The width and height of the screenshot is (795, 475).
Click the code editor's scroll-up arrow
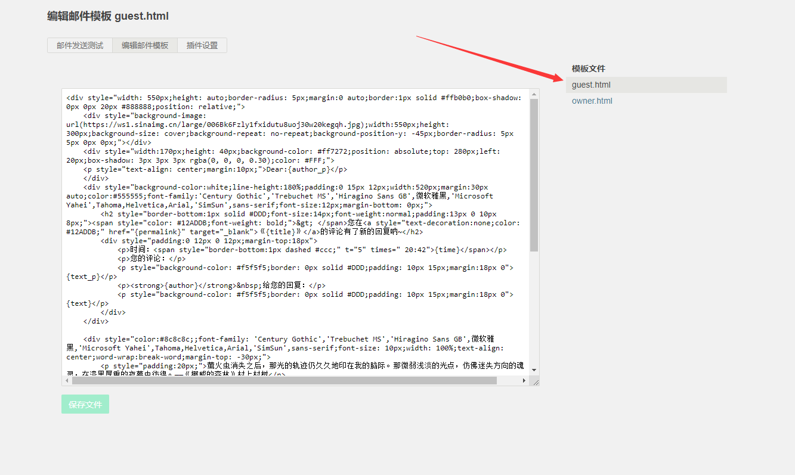pos(534,94)
